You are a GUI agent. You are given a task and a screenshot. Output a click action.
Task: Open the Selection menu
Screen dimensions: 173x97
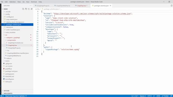[12, 2]
